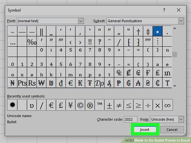Choose the division sign in recently used symbols

148,105
